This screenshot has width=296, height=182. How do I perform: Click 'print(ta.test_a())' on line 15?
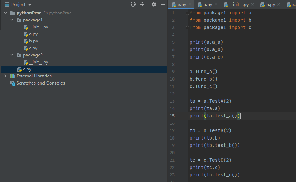coord(215,116)
